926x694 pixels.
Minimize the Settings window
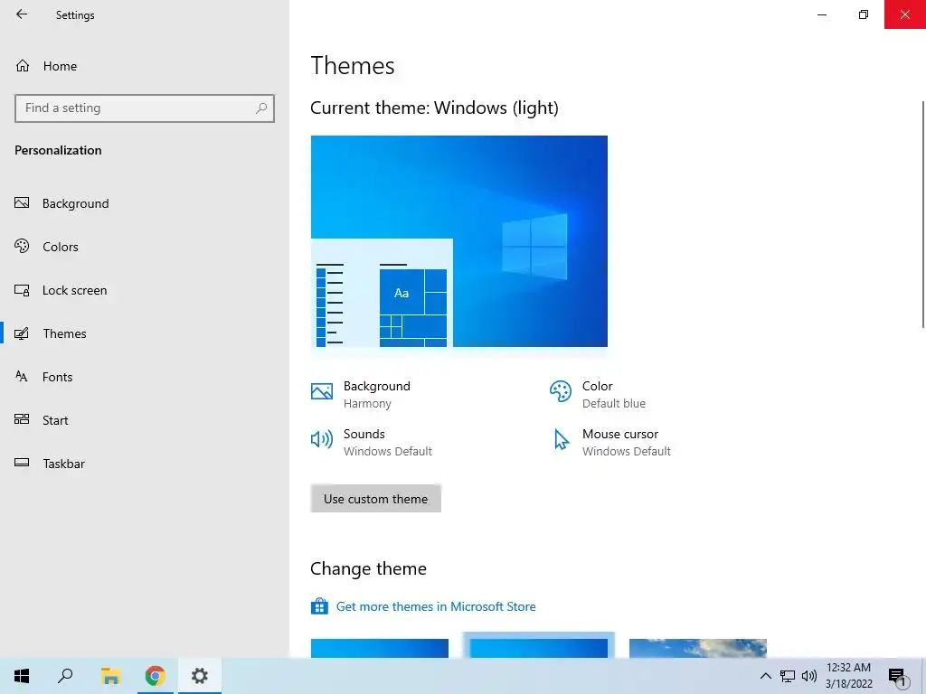click(x=821, y=14)
